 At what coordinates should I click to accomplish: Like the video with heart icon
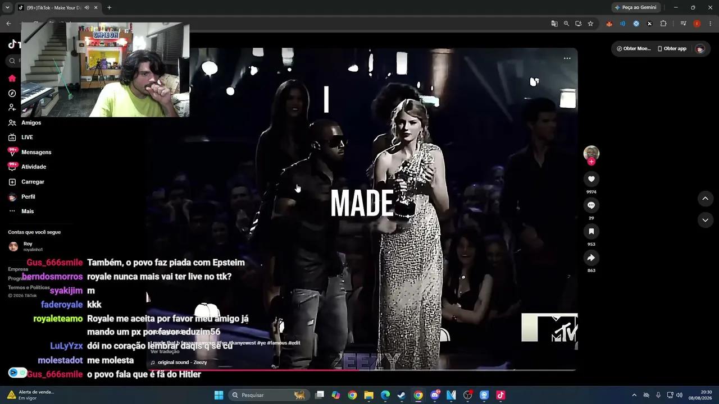(591, 179)
